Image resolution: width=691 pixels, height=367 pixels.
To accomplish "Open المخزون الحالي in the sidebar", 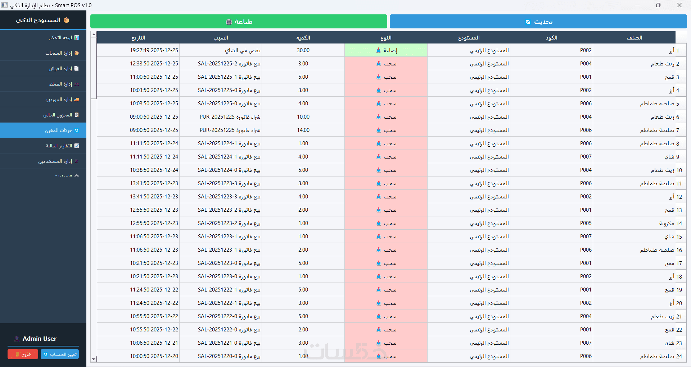I will pyautogui.click(x=43, y=115).
